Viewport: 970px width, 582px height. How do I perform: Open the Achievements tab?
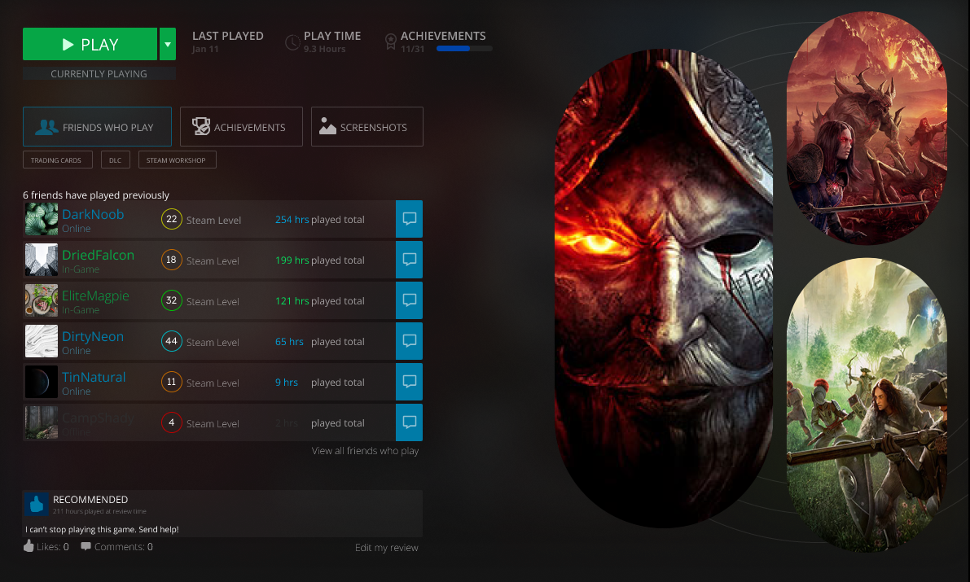point(240,127)
